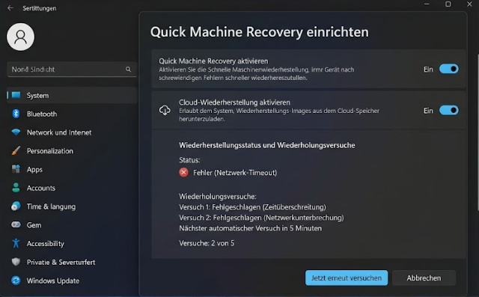
Task: Click the Time & language globe icon
Action: [x=16, y=206]
